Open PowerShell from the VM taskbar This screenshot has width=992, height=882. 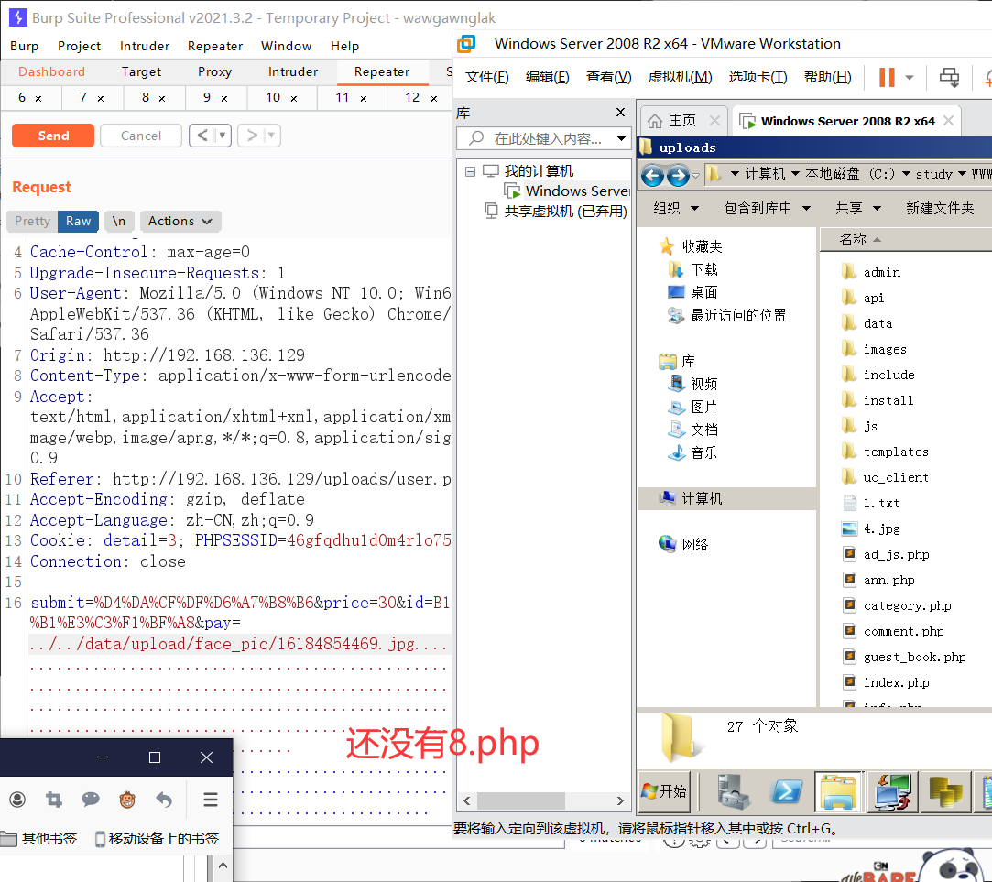coord(786,791)
